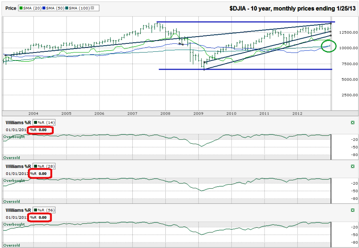The image size is (359, 248).
Task: Close the Williams %R (28) indicator panel
Action: click(x=353, y=166)
